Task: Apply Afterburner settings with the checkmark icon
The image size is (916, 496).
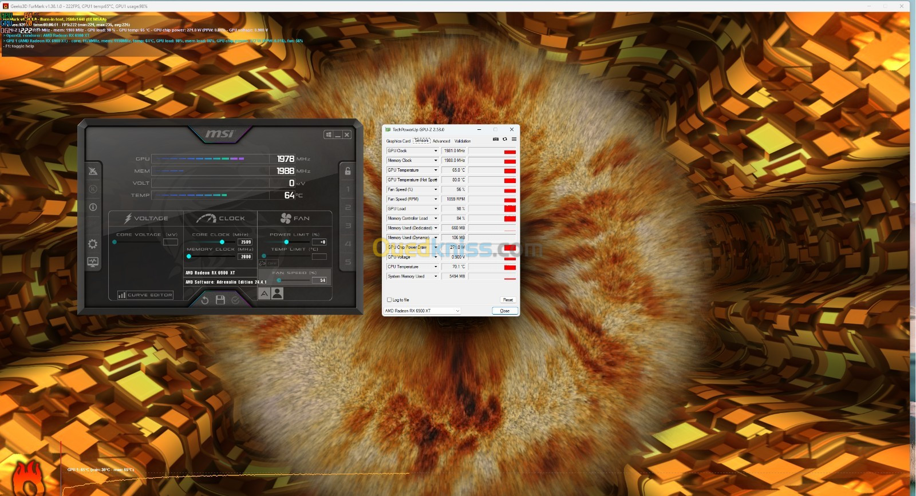Action: click(x=235, y=300)
